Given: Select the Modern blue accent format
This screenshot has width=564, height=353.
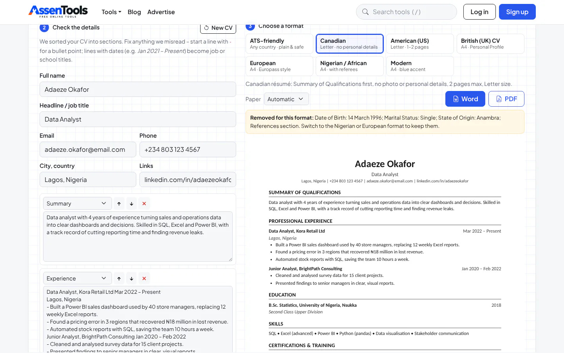Looking at the screenshot, I should (420, 66).
